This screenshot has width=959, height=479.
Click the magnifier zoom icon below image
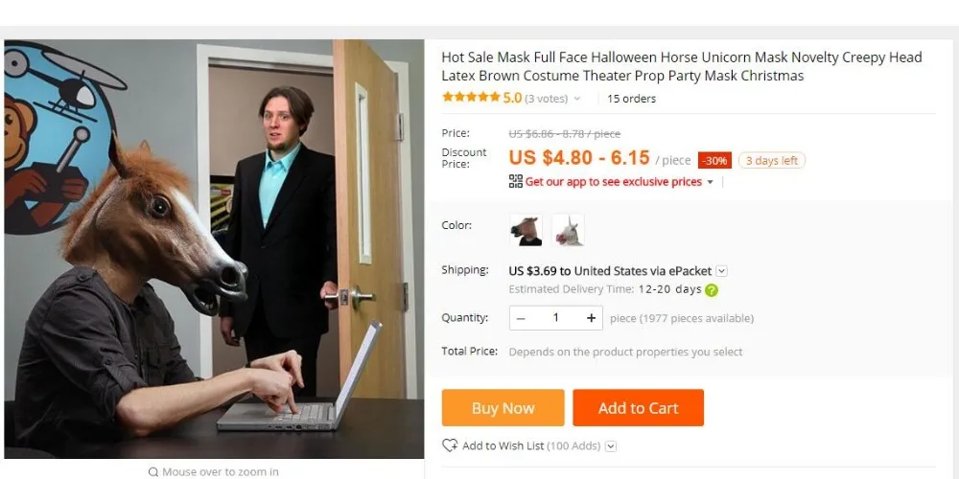point(153,471)
